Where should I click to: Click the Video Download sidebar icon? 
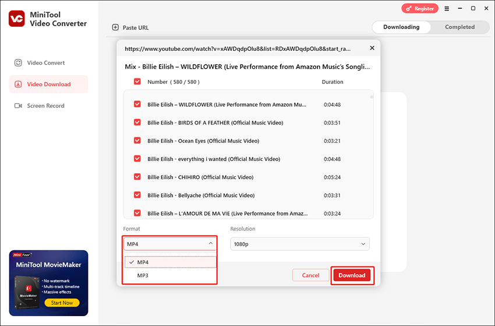point(18,84)
